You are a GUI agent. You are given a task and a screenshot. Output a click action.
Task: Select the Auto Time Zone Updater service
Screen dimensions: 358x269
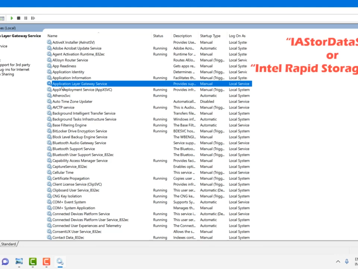72,102
